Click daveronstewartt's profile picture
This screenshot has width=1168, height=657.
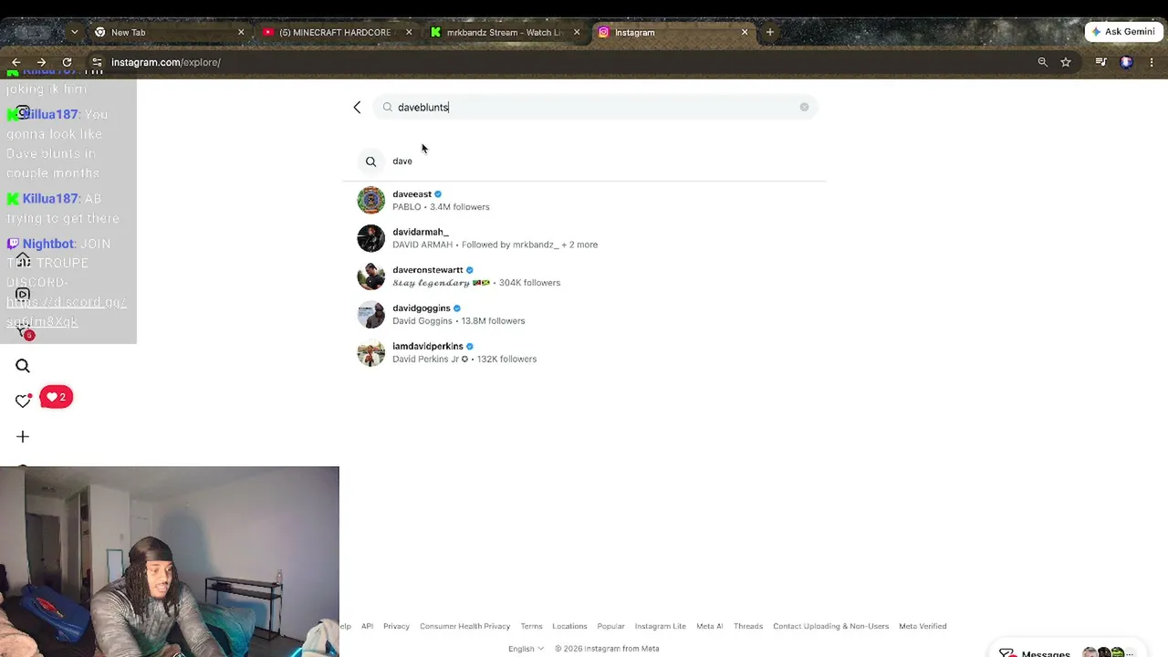[370, 276]
